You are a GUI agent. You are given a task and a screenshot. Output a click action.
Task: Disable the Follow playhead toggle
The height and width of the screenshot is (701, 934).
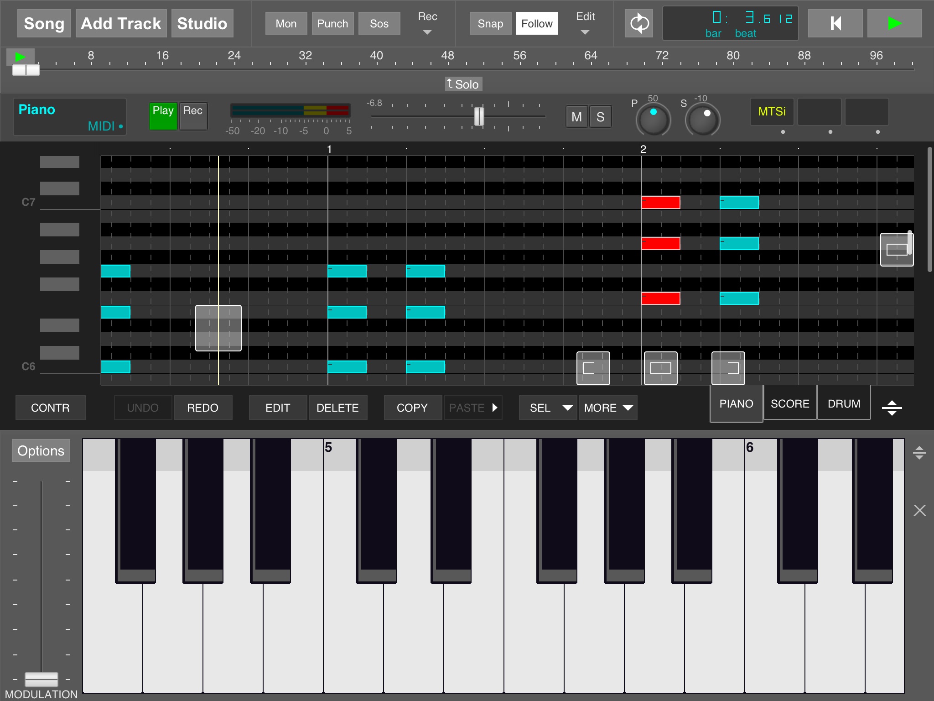point(537,23)
